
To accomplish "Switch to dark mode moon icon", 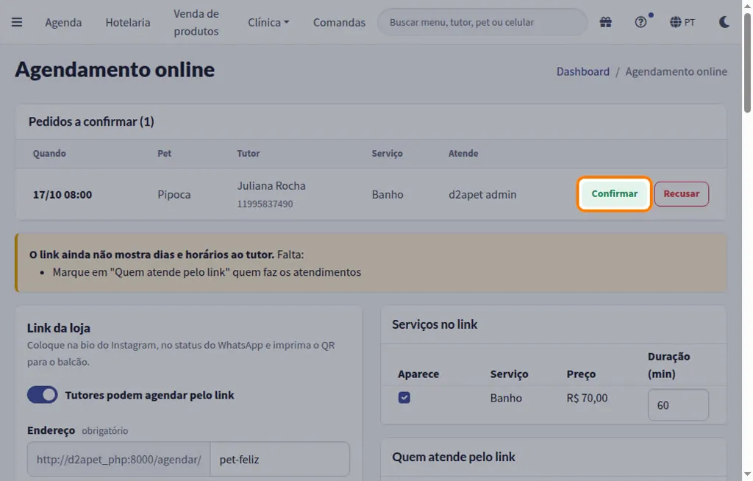I will click(x=724, y=22).
